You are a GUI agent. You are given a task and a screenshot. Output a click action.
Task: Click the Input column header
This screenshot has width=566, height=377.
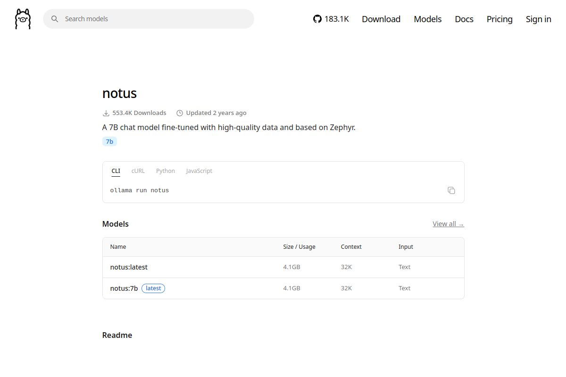point(406,247)
